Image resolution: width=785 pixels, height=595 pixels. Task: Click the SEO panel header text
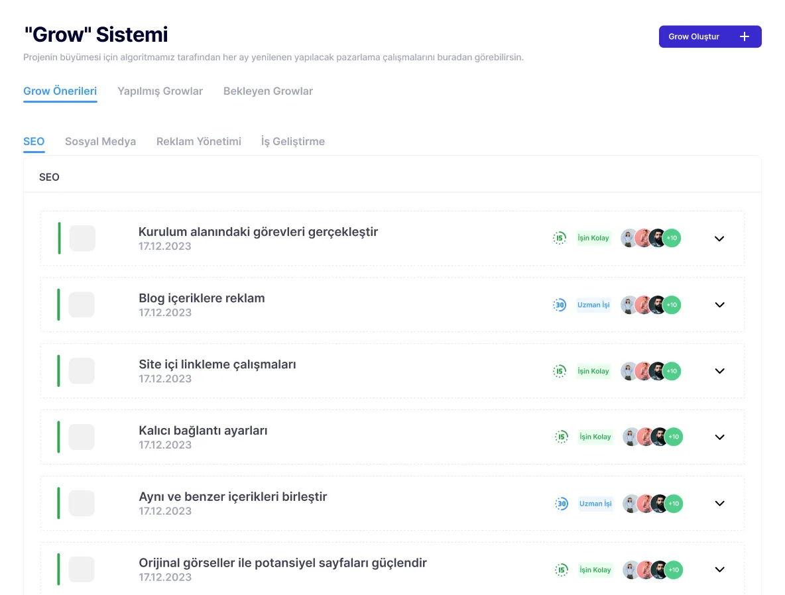point(49,177)
